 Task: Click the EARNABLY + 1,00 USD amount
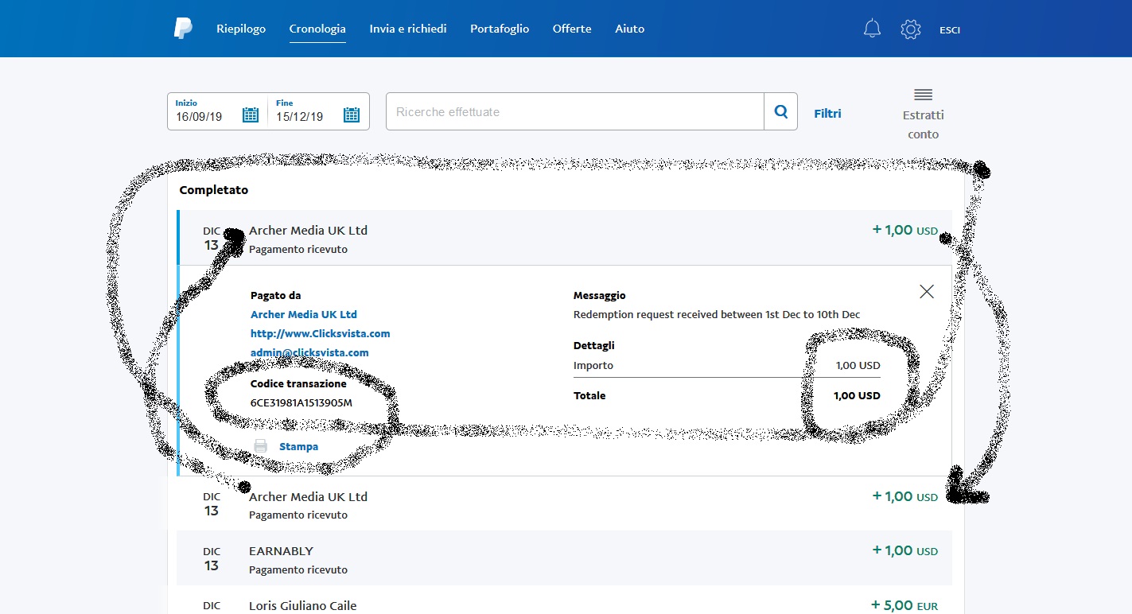click(x=905, y=550)
